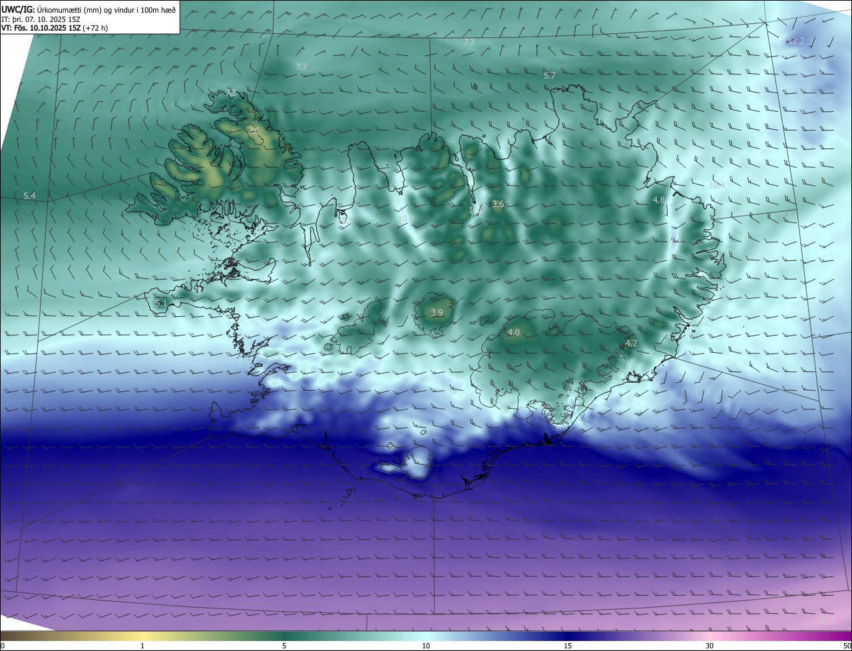Click the "UWC/IG: Úrkomumætti (mm) og vindur" title line
The image size is (852, 651).
click(x=89, y=10)
